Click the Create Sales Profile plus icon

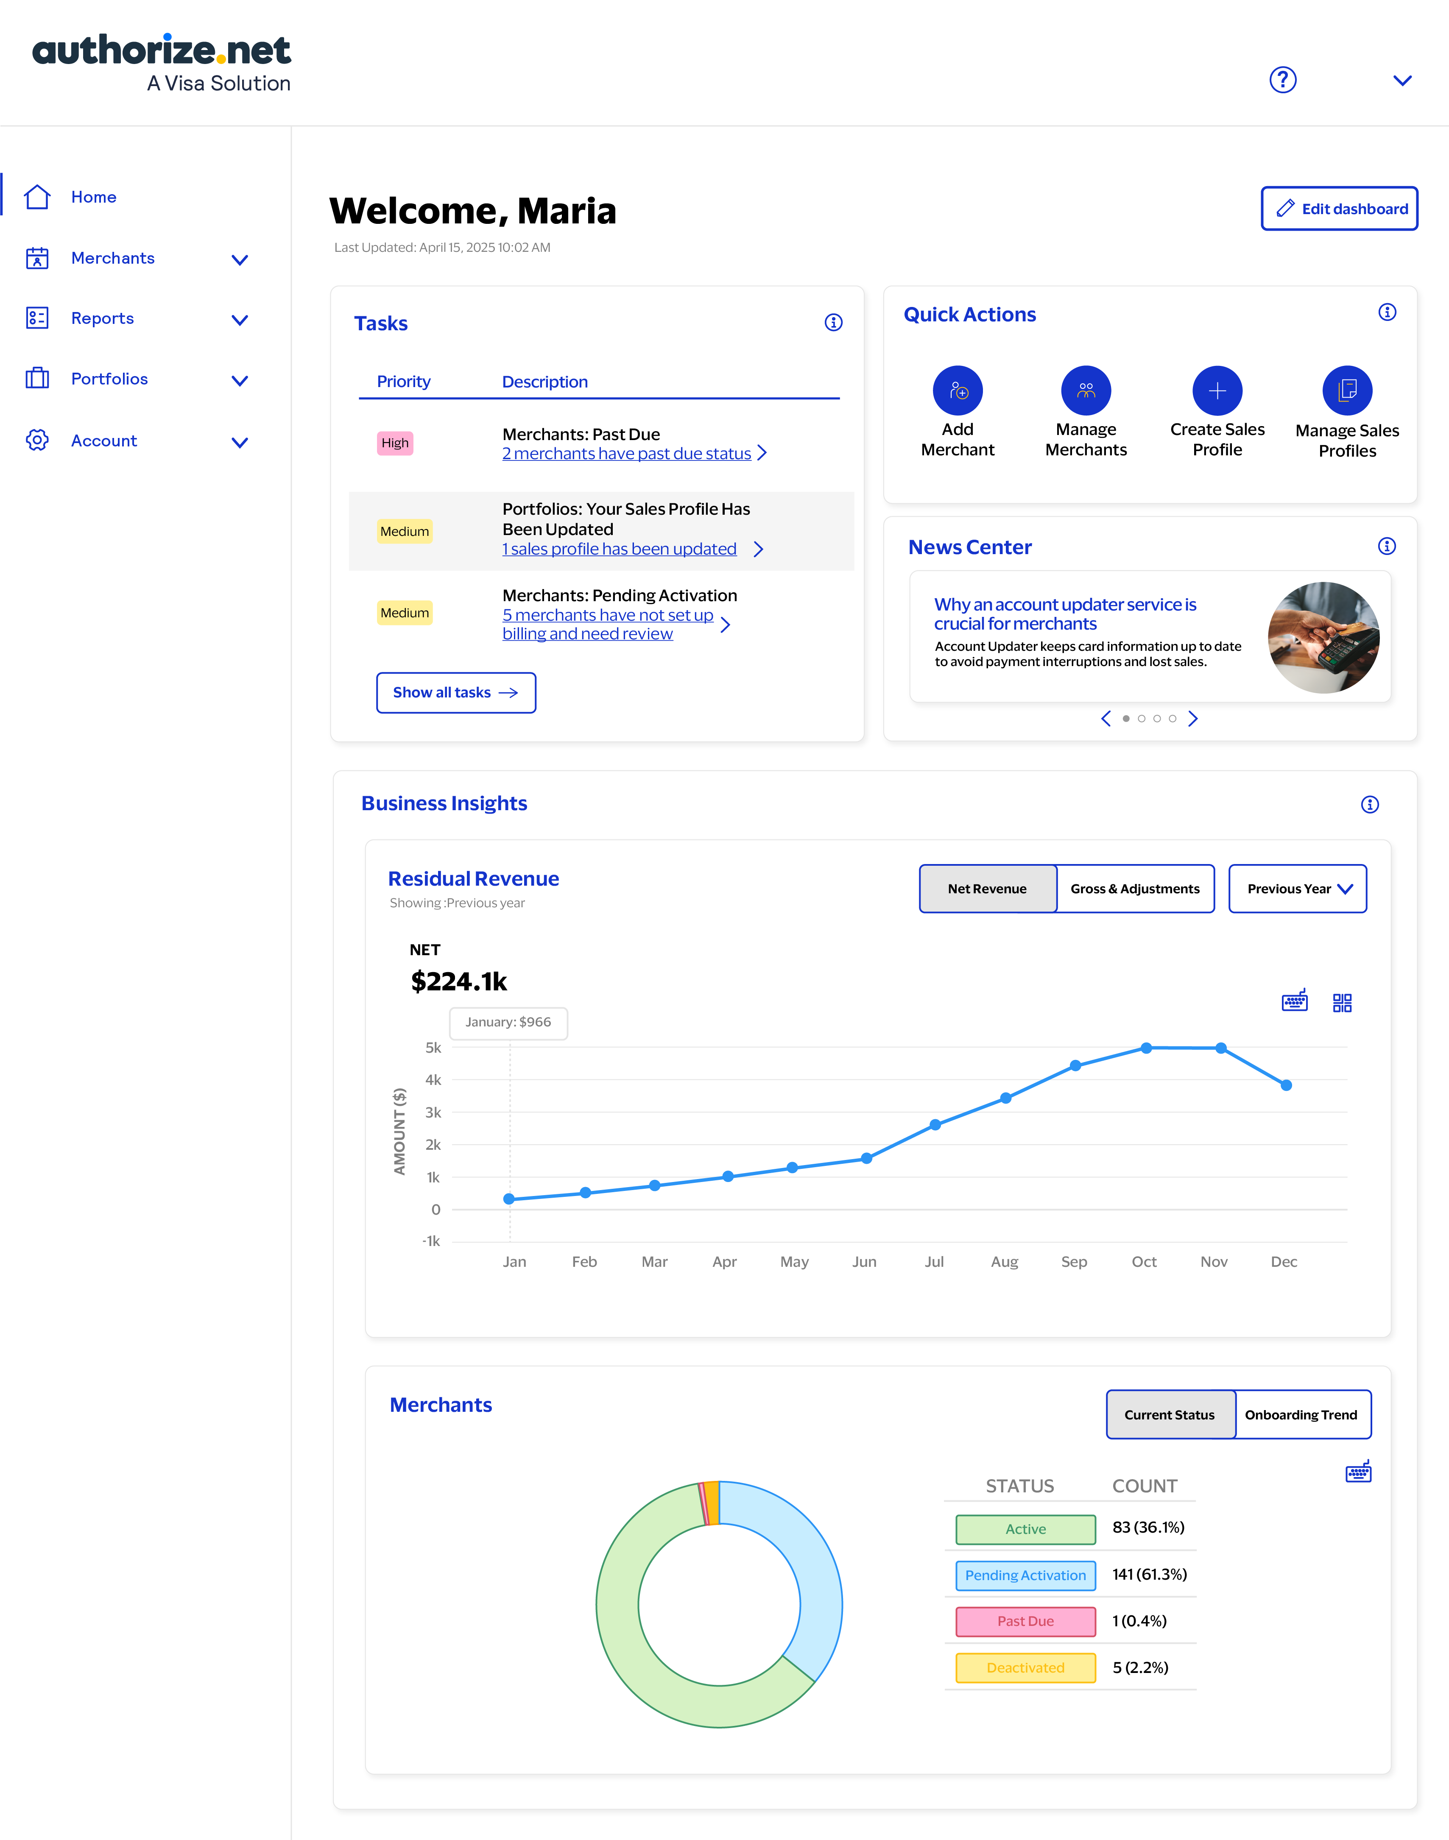(x=1217, y=391)
